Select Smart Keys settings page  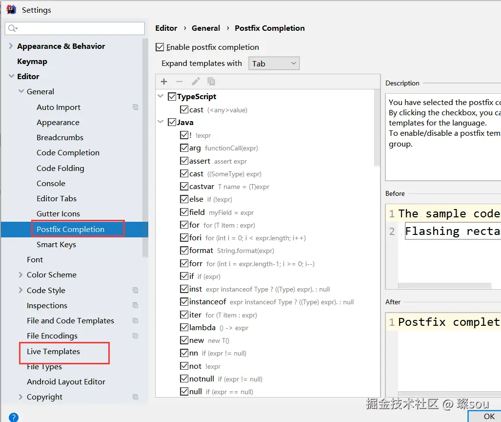pos(56,245)
